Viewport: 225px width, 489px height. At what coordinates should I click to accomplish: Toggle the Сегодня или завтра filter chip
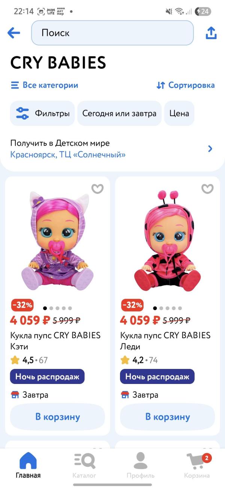coord(119,113)
